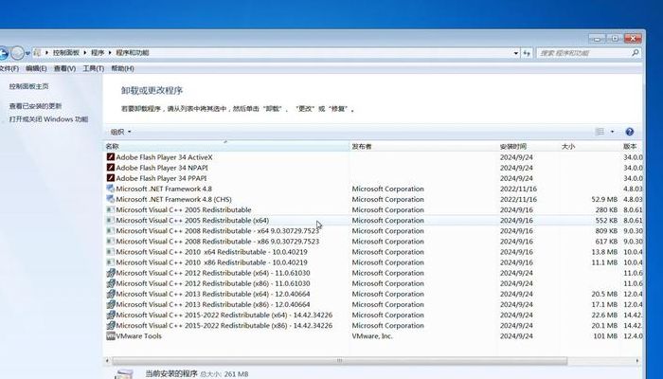Click the 2022/11/16 date of .NET Framework 4.8
The image size is (663, 379).
coord(518,189)
